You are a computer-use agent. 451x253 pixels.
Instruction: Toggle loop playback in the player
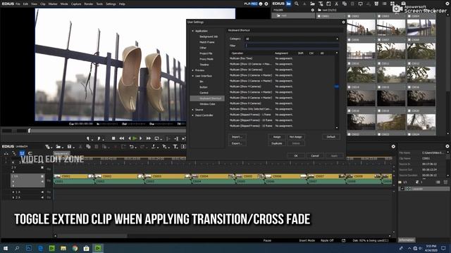[x=156, y=138]
